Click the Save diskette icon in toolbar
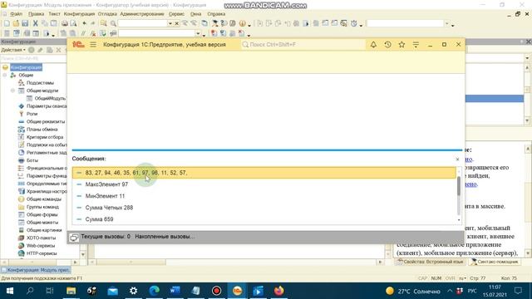Viewport: 532px width, 299px height. pos(25,23)
